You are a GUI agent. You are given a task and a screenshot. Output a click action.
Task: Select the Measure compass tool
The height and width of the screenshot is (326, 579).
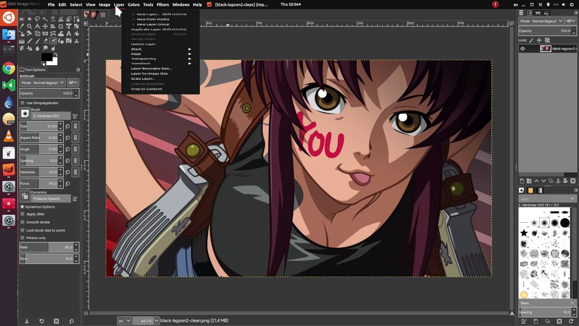[37, 26]
